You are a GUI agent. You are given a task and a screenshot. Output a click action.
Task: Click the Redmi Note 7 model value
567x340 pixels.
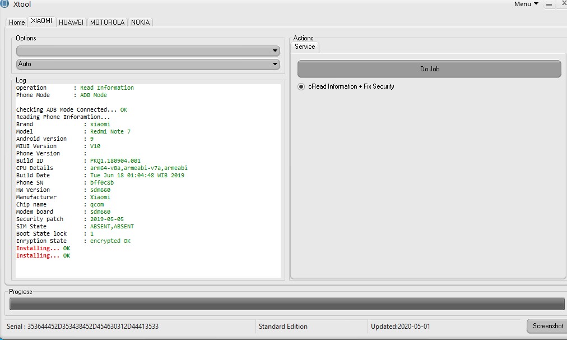[x=110, y=131]
